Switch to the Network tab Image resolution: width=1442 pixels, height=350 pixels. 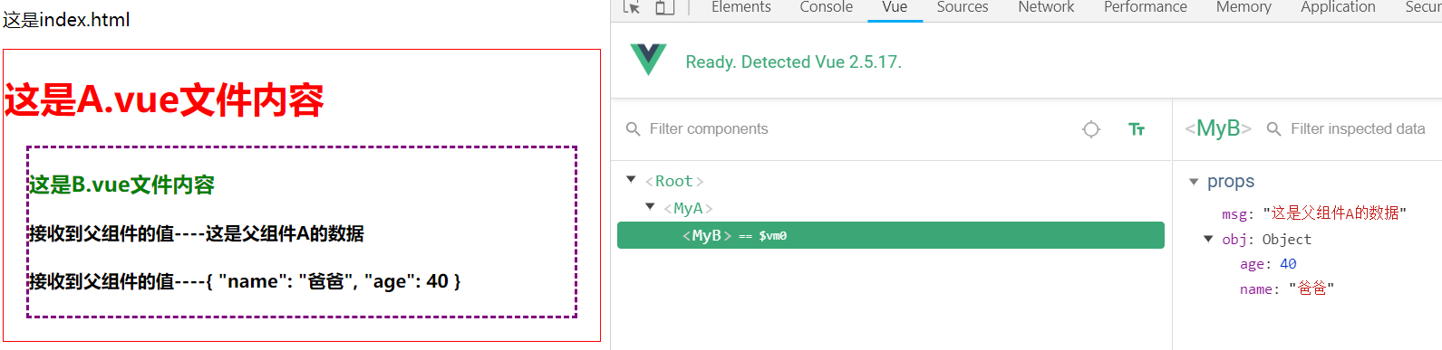click(1046, 7)
